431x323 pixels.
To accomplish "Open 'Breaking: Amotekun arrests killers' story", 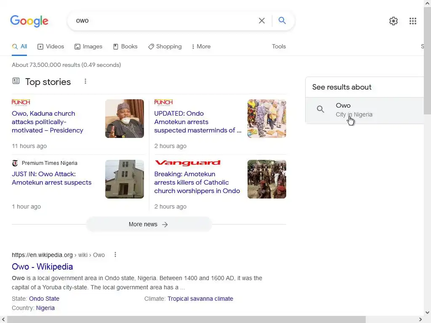I will 197,183.
